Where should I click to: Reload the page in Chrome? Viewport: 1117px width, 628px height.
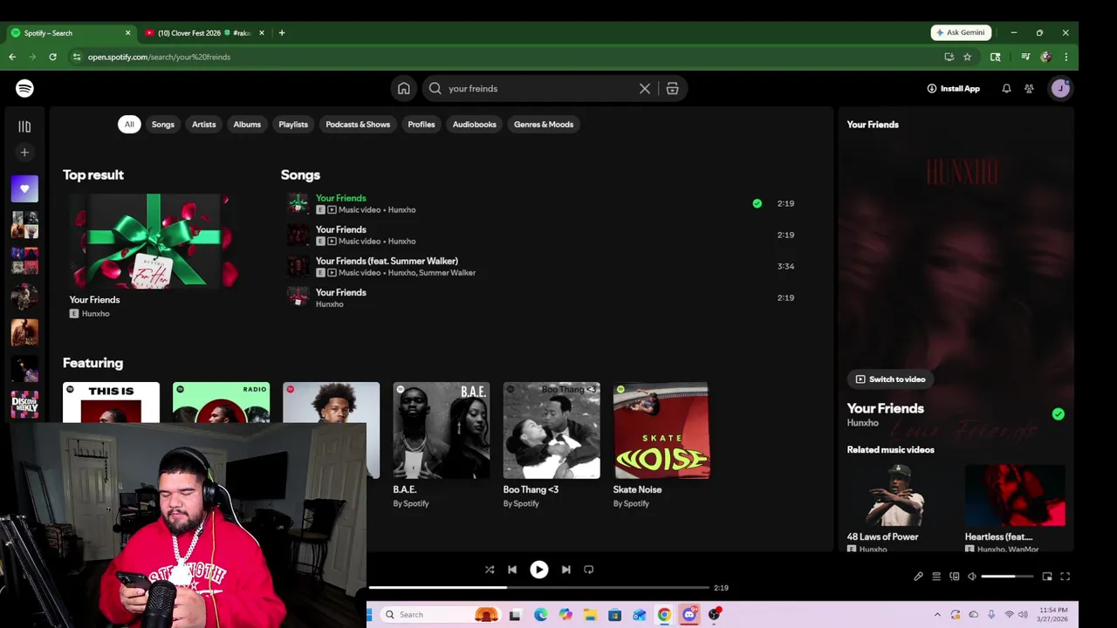pyautogui.click(x=52, y=57)
